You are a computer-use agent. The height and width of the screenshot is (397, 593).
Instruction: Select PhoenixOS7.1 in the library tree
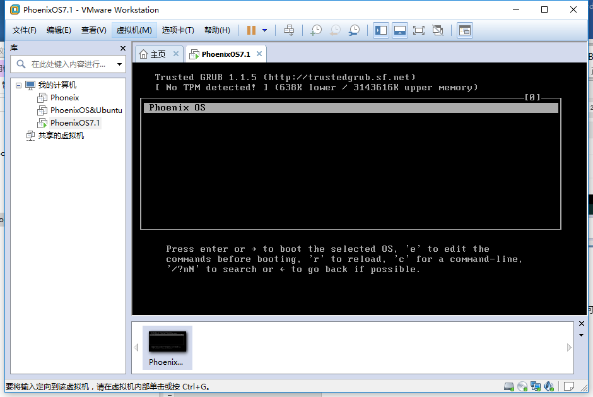[75, 122]
